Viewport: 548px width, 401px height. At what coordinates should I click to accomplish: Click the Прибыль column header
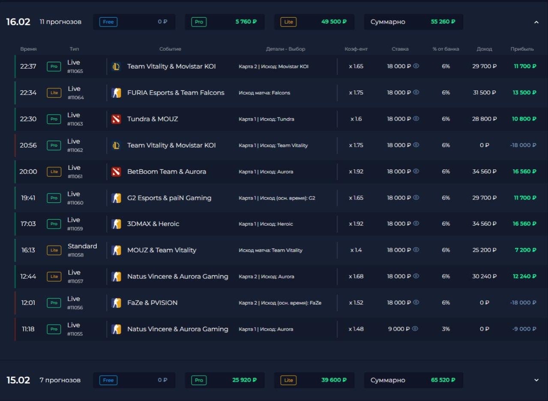(522, 49)
